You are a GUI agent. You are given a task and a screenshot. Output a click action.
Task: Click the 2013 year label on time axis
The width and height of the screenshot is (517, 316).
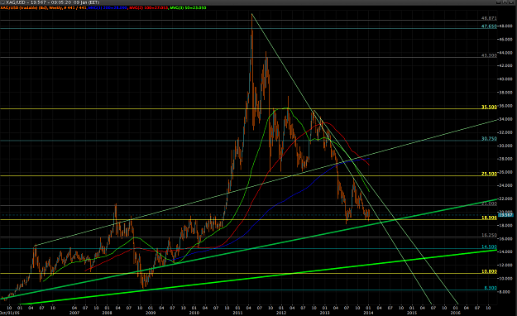(x=324, y=313)
